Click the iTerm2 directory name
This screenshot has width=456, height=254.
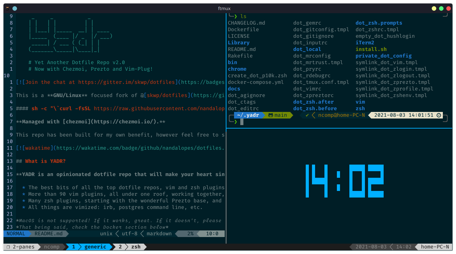click(x=365, y=43)
